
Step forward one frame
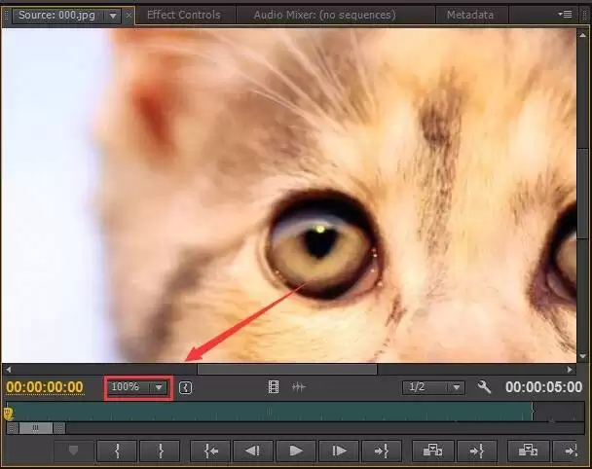coord(339,451)
